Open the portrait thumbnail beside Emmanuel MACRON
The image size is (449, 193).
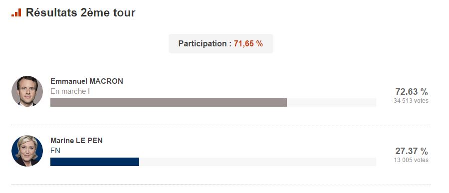pyautogui.click(x=27, y=91)
